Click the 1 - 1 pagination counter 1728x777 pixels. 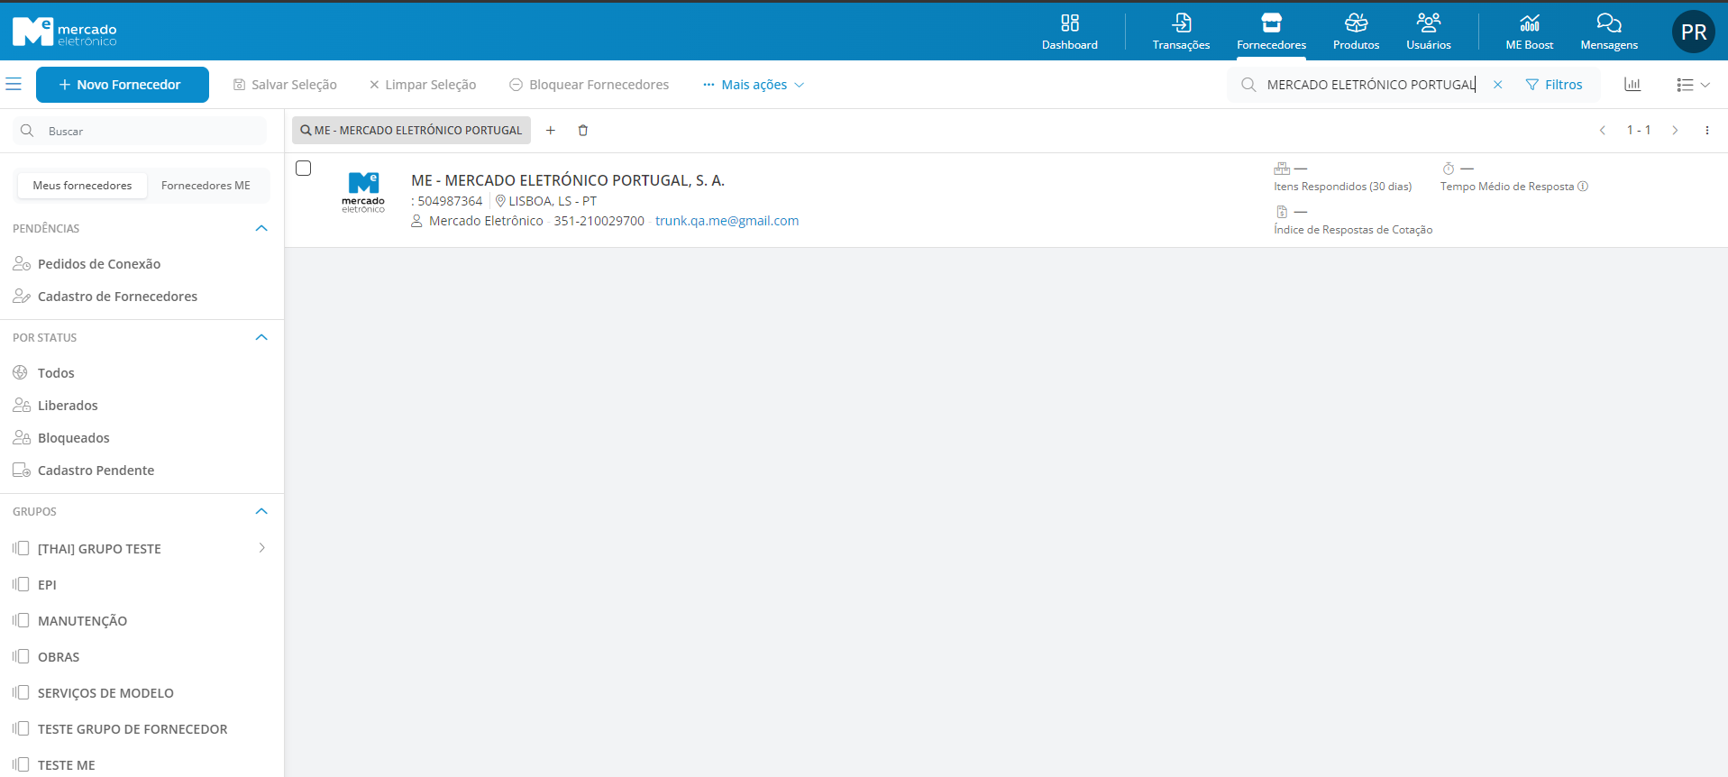[1639, 131]
